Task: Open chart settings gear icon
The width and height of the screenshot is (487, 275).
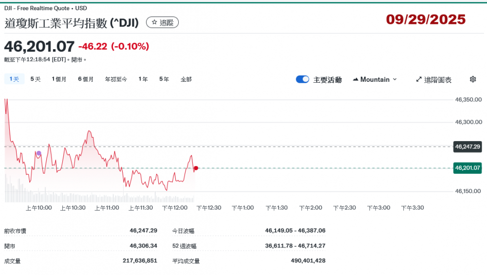Action: (x=472, y=79)
